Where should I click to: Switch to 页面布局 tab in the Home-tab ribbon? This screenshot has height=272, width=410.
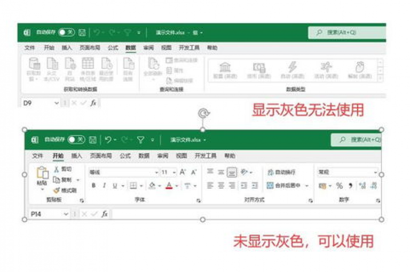coord(101,156)
